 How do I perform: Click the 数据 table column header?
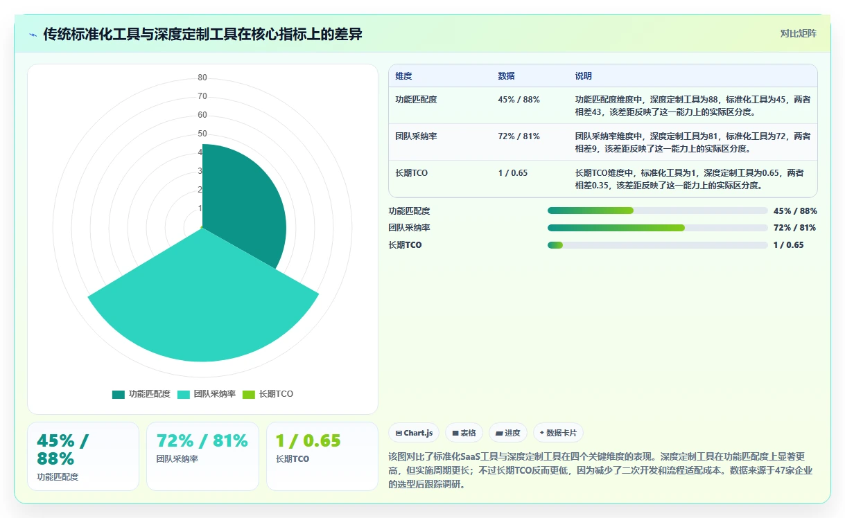point(506,76)
